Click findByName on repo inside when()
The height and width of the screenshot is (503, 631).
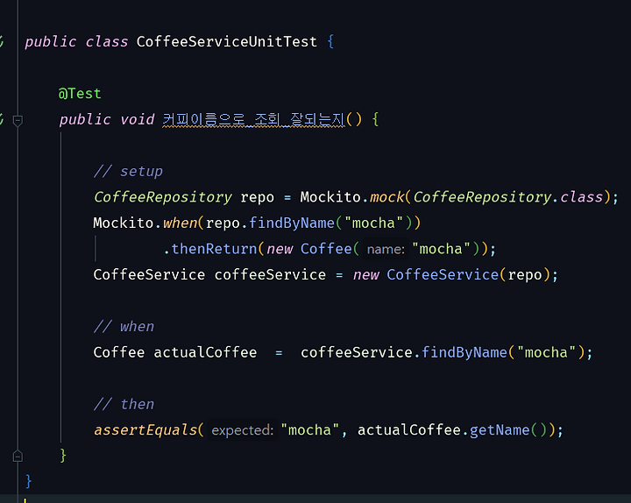(292, 223)
